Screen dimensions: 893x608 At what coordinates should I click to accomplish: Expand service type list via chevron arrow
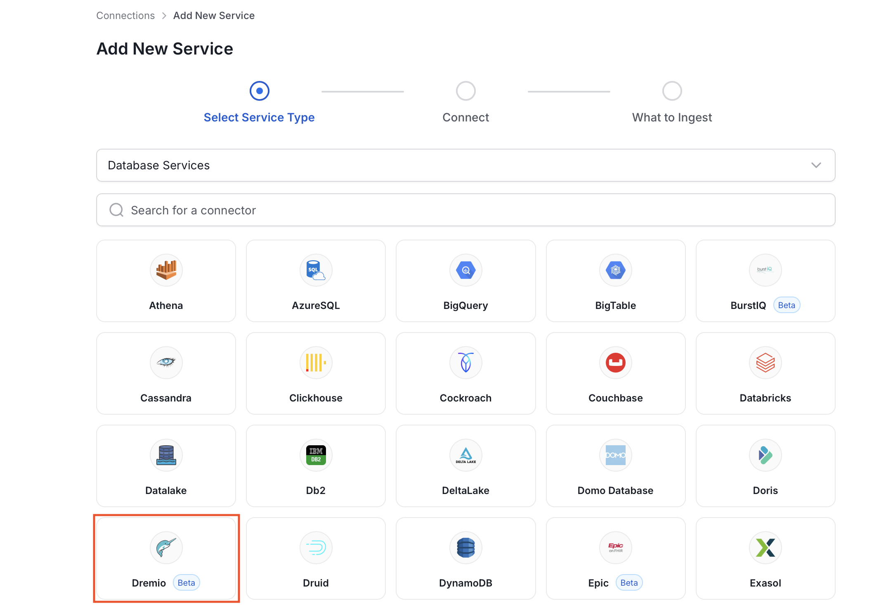tap(816, 165)
